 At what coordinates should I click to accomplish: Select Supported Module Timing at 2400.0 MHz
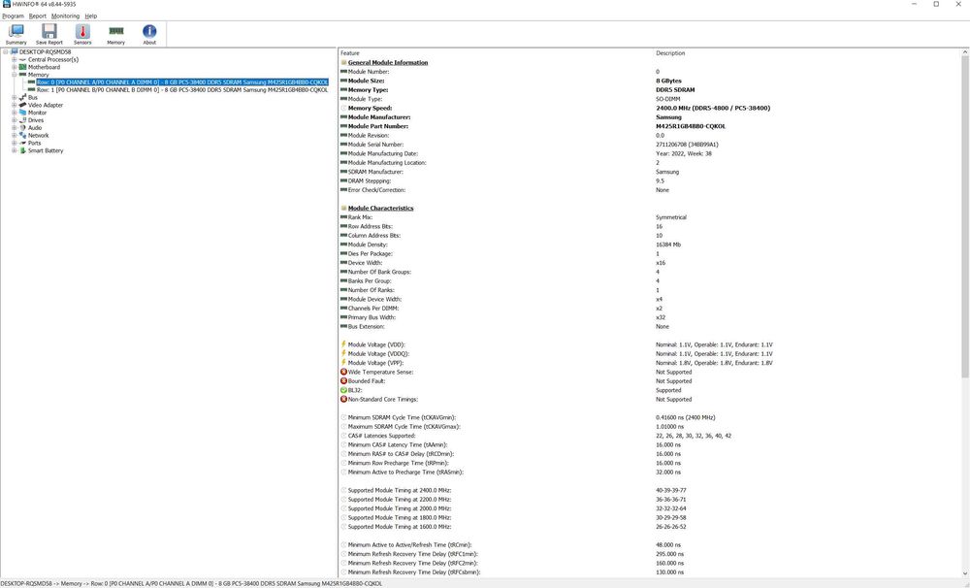pos(650,490)
